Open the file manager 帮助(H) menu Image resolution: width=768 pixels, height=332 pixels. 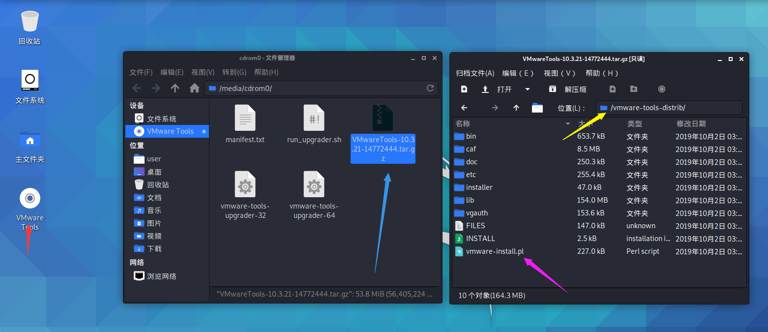266,72
